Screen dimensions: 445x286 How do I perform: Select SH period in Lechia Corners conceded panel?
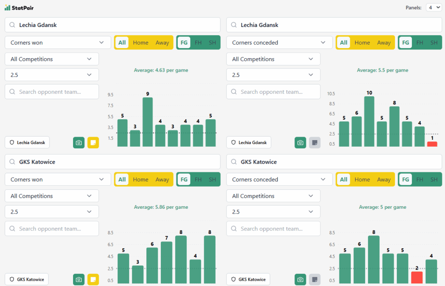coord(434,43)
